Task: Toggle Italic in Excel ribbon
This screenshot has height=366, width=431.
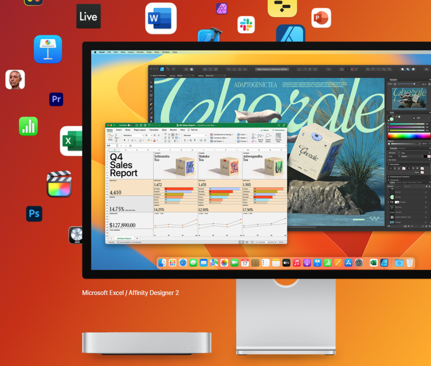Action: coord(128,140)
